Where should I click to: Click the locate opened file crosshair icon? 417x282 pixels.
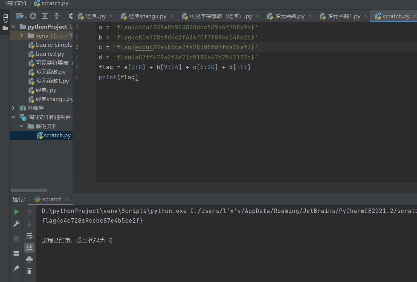(33, 16)
